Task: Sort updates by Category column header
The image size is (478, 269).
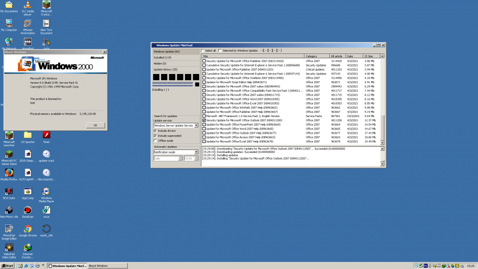Action: pyautogui.click(x=317, y=56)
